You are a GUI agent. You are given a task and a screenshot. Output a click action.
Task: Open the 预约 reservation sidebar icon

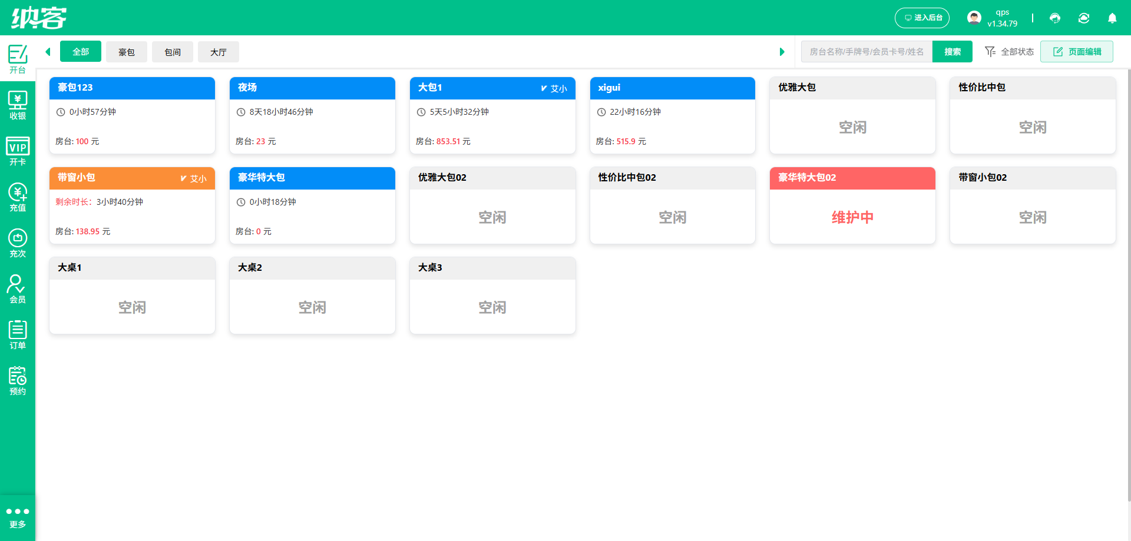18,381
